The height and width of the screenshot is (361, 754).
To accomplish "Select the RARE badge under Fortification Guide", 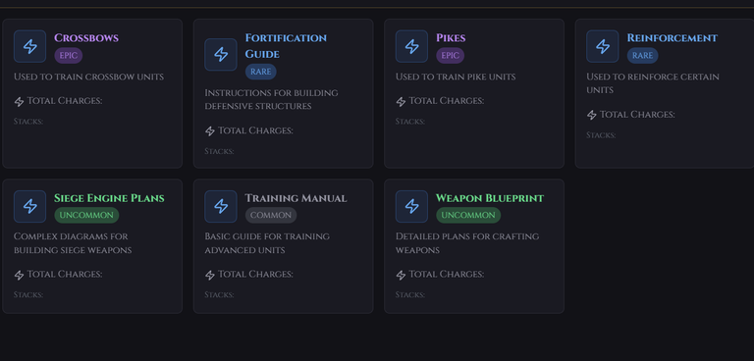I will click(260, 72).
